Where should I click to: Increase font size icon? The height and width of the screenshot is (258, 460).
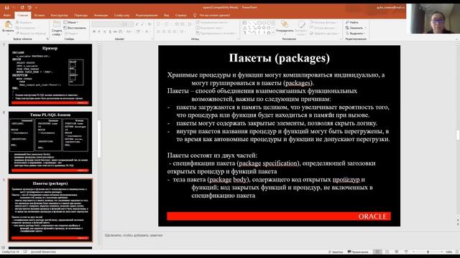(137, 24)
